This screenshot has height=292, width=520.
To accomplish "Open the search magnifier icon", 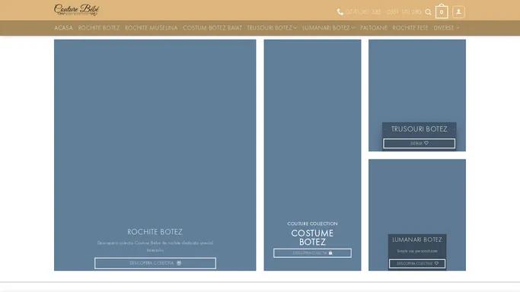I will 428,12.
